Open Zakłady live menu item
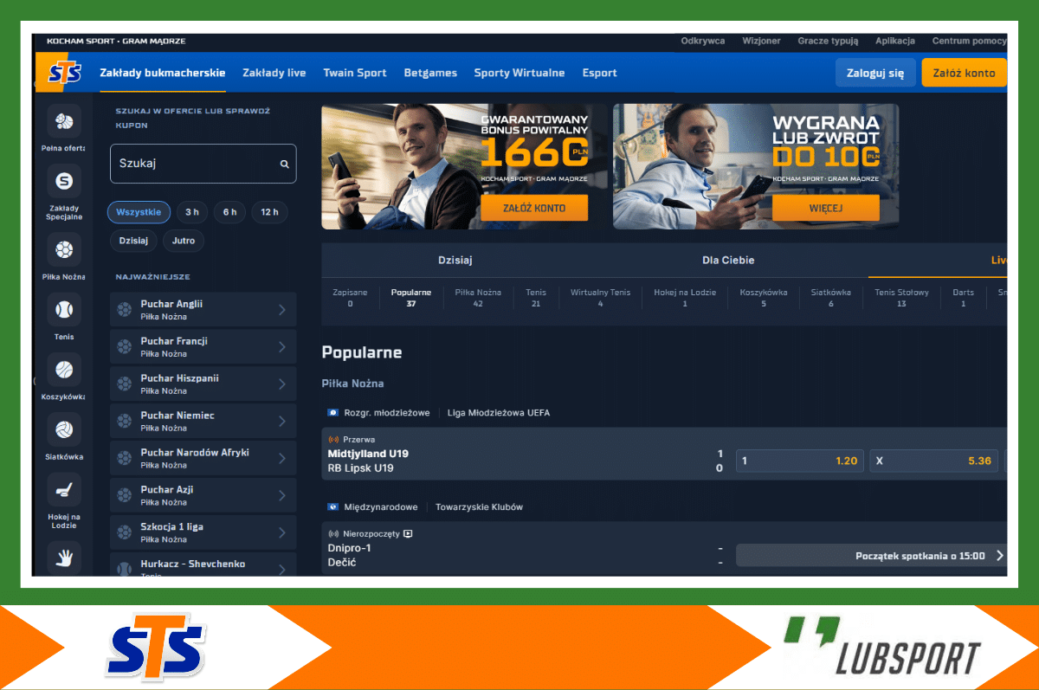Image resolution: width=1039 pixels, height=690 pixels. click(x=274, y=73)
